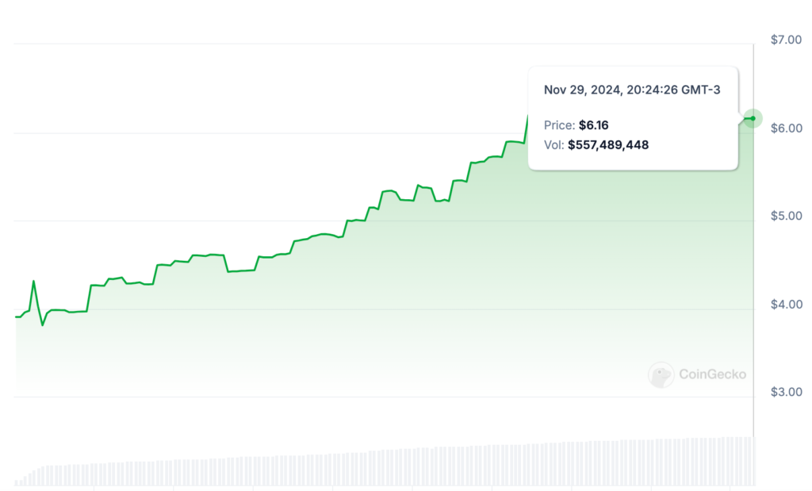Click the vertical gridline at chart right edge
This screenshot has height=491, width=812.
755,238
